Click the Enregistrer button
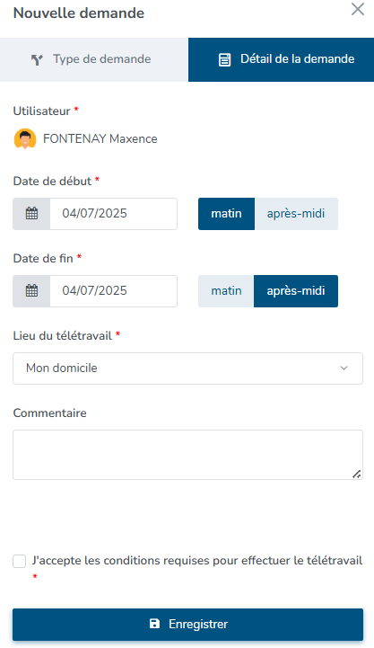The image size is (374, 648). [188, 624]
